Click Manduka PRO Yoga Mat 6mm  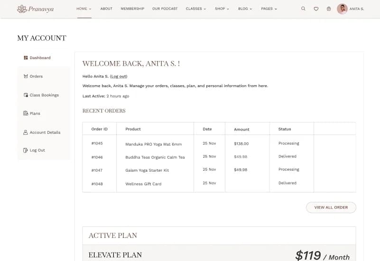click(x=154, y=144)
